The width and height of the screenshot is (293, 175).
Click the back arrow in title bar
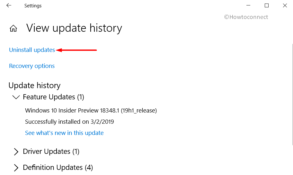(9, 5)
